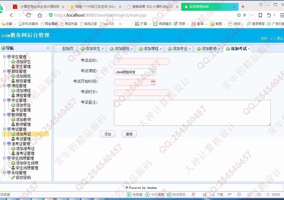Click the 网银 online banking icon
This screenshot has height=200, width=284.
pyautogui.click(x=175, y=24)
